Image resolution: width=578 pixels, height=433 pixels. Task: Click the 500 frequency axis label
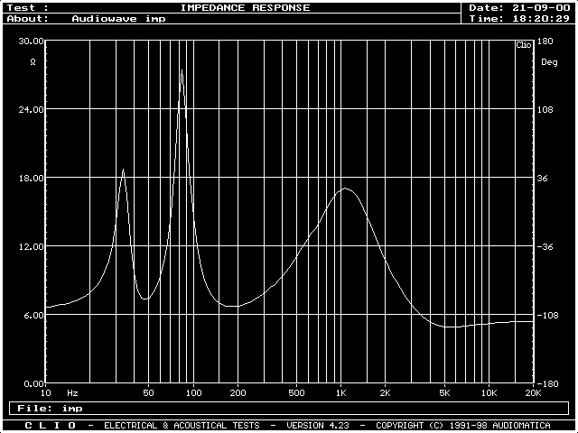(x=297, y=393)
